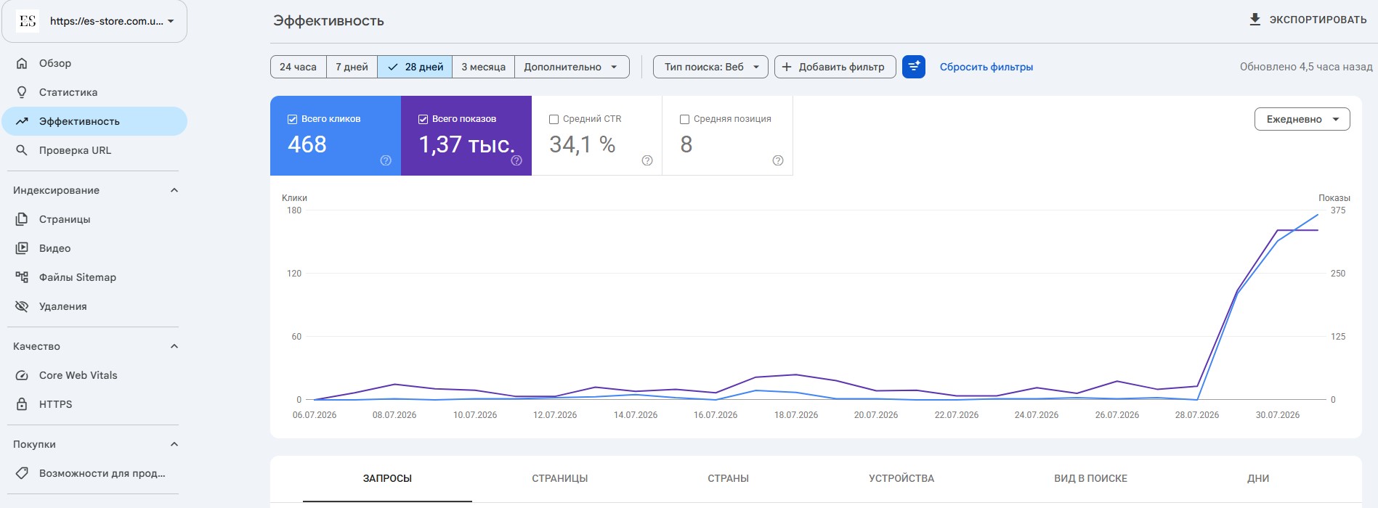Click the Сбросить фильтры link

click(986, 67)
